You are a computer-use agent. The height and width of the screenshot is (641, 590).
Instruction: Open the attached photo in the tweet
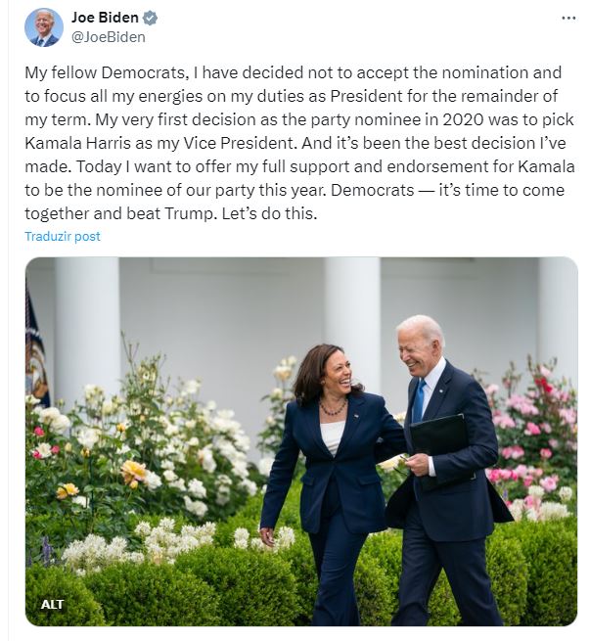301,440
